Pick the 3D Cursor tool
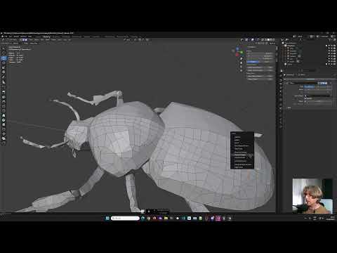 tap(4, 63)
